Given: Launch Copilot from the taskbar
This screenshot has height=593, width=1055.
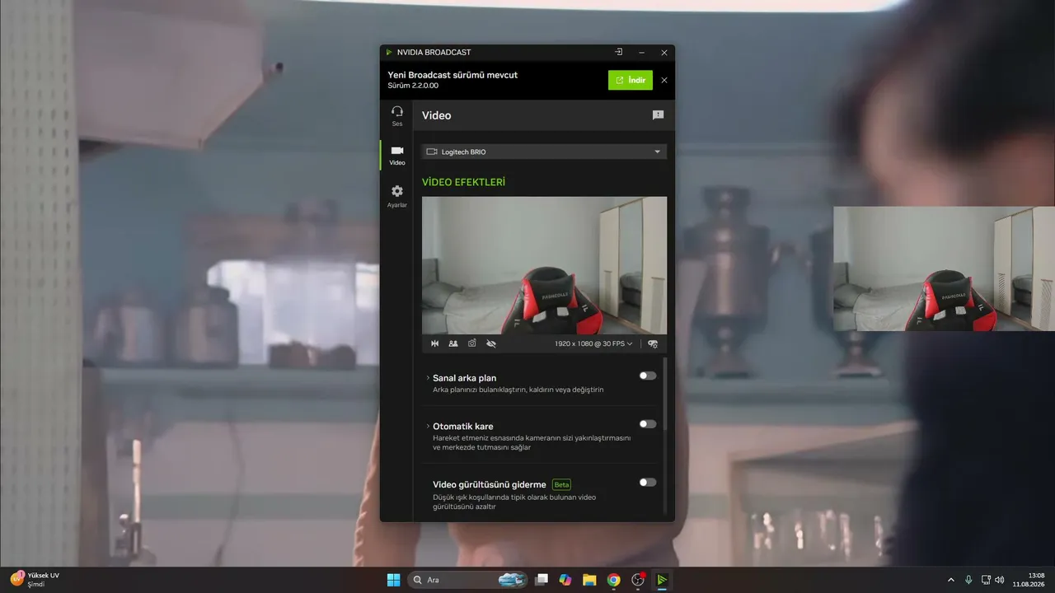Looking at the screenshot, I should (x=565, y=580).
